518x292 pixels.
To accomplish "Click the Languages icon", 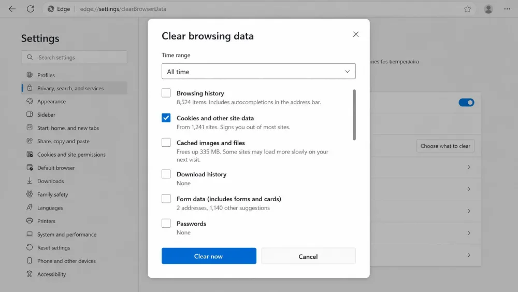I will coord(30,207).
